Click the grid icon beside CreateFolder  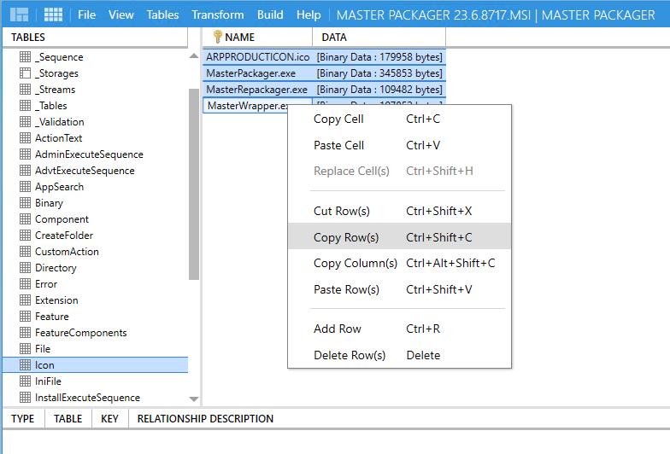click(x=26, y=236)
